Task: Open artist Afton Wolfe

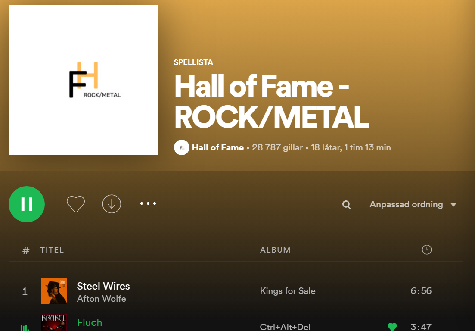Action: (x=102, y=299)
